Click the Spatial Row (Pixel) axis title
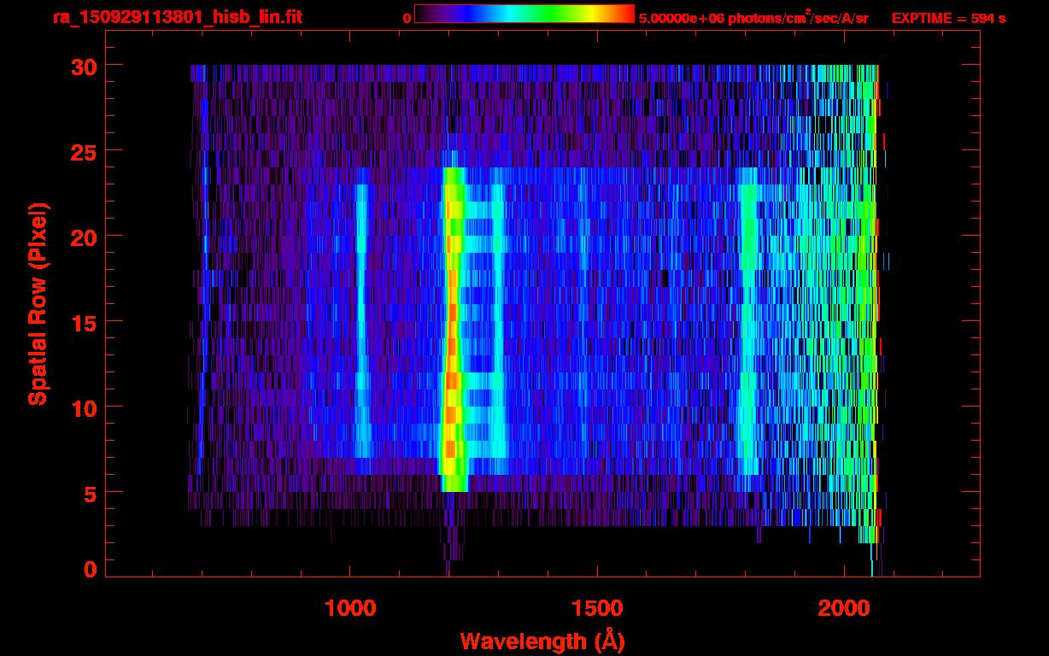This screenshot has height=656, width=1049. click(38, 304)
